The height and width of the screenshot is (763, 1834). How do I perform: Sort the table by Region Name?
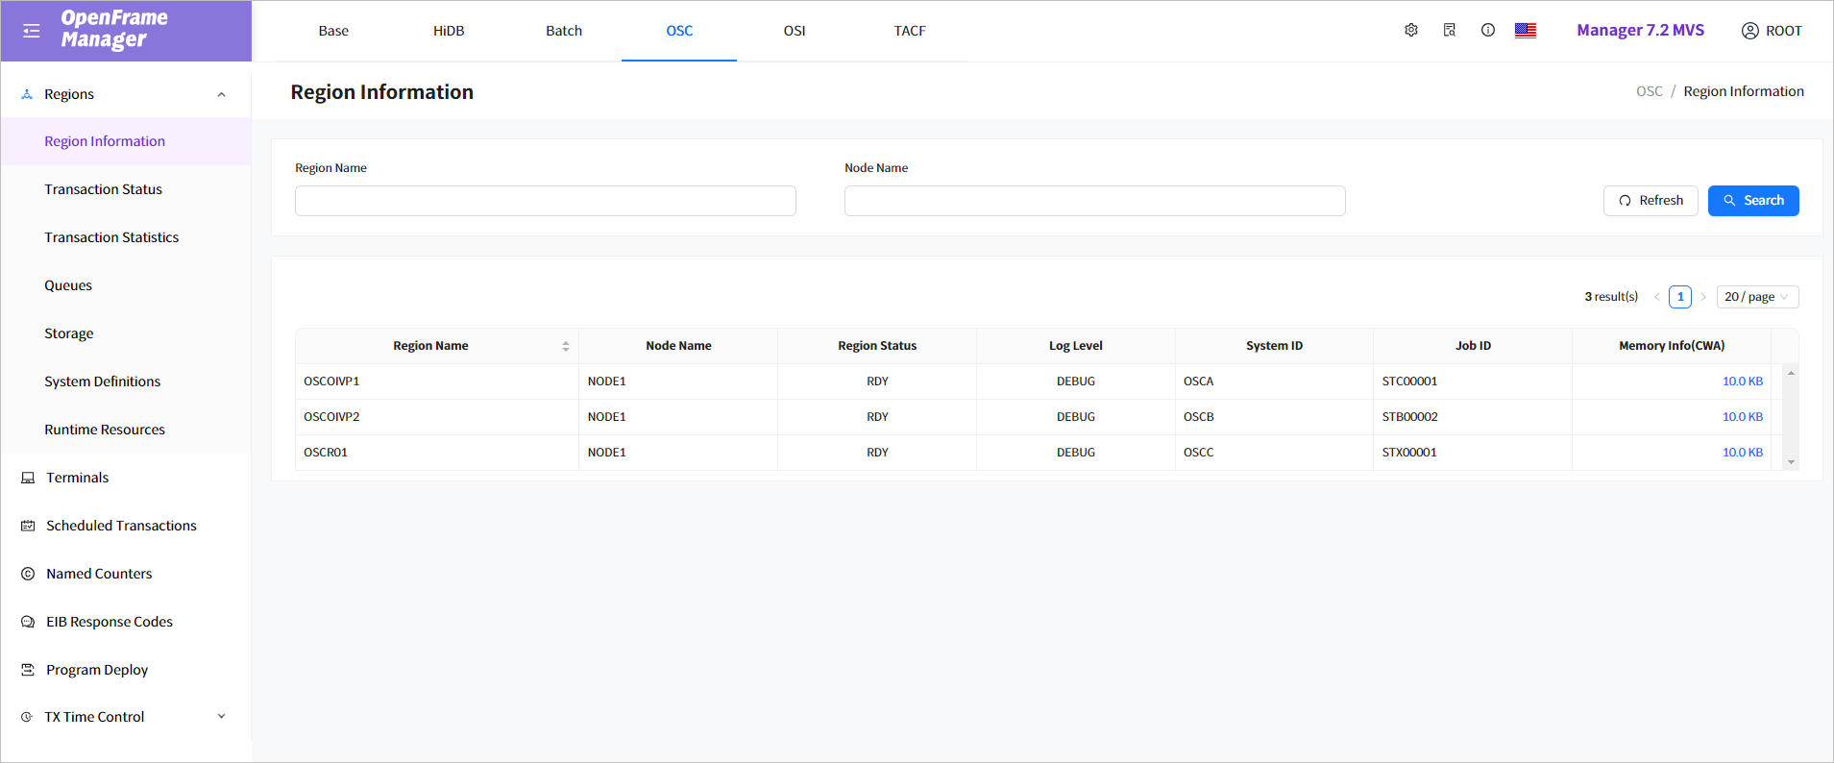pyautogui.click(x=565, y=346)
